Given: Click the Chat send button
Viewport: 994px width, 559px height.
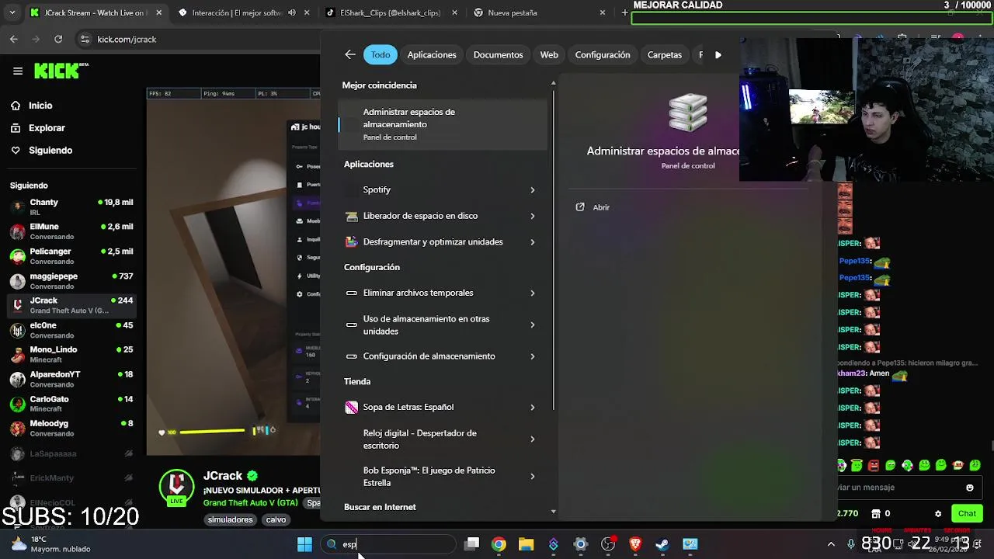Looking at the screenshot, I should point(967,513).
